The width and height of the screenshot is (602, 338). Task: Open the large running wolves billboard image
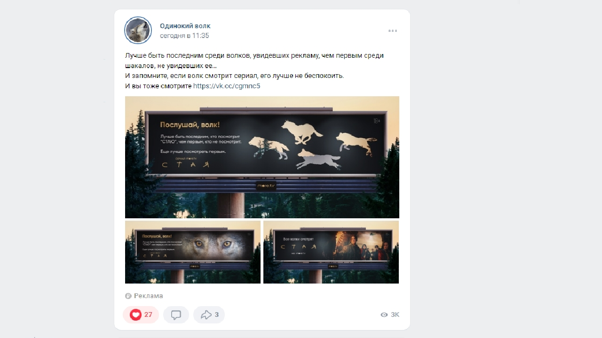(262, 157)
